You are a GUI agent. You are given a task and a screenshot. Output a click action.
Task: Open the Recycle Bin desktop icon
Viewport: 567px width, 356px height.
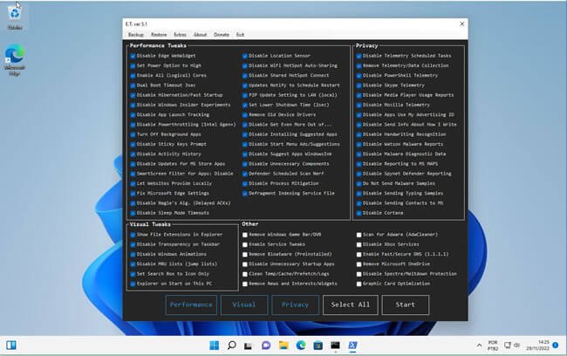[x=15, y=17]
